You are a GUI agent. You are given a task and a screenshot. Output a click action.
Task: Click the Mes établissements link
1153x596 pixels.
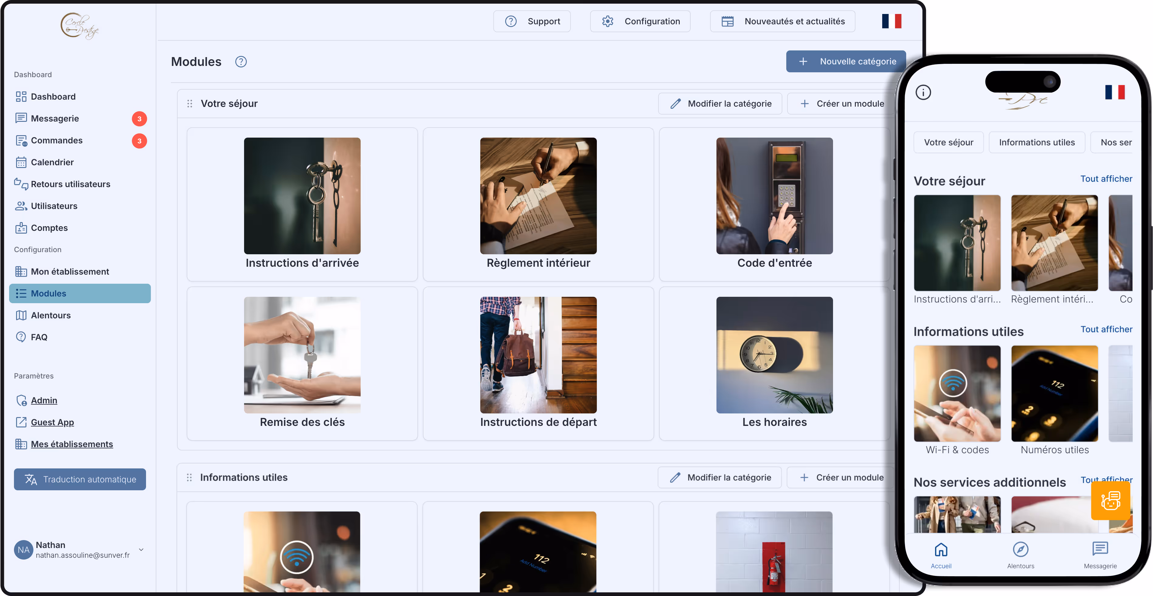(x=72, y=444)
